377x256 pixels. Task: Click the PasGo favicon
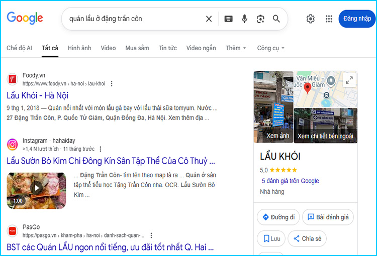coord(12,231)
